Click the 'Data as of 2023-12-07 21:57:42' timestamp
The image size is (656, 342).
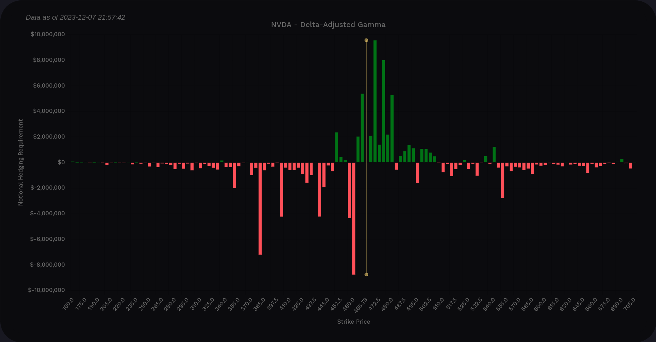(75, 17)
